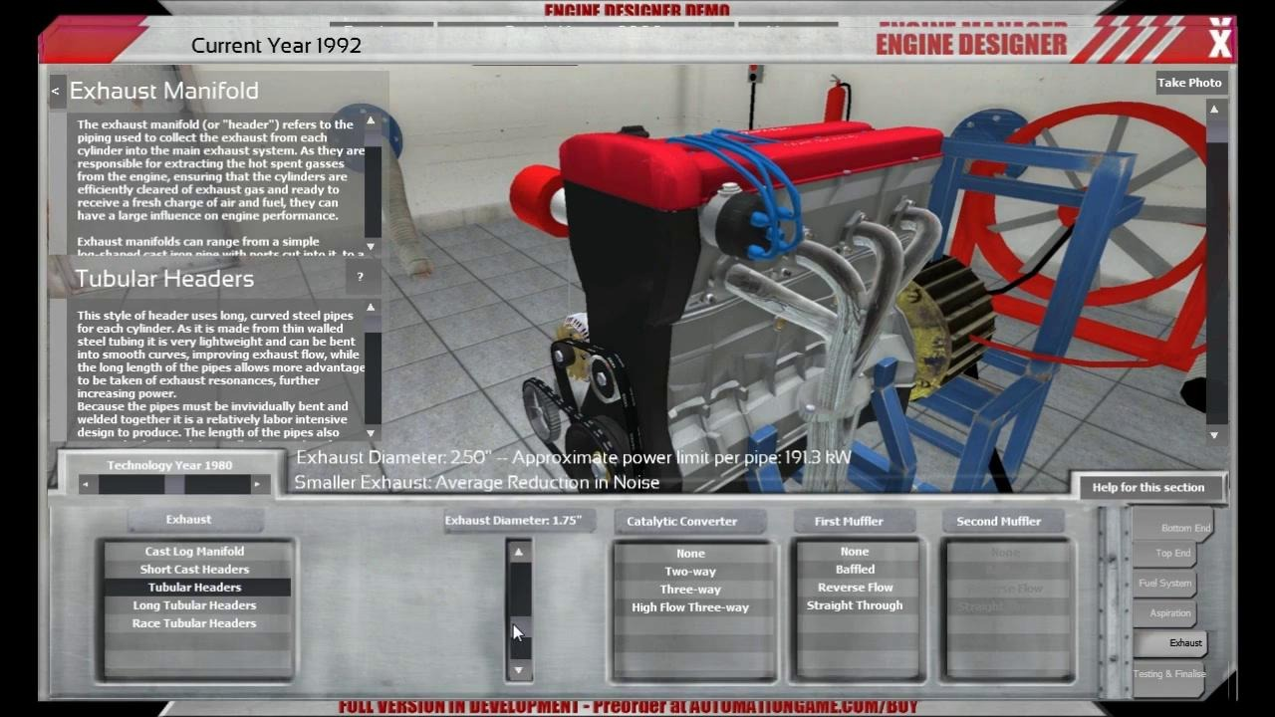
Task: Take Photo of the engine
Action: click(x=1189, y=83)
